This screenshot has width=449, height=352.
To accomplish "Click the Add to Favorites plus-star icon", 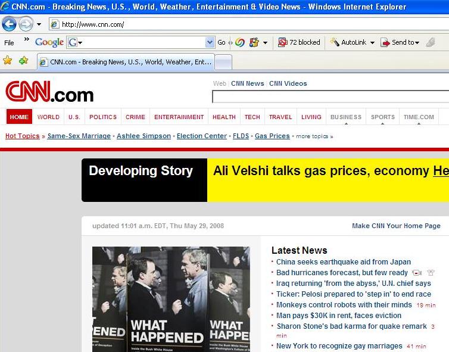I will tap(23, 61).
